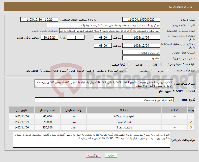Select the کالا radio button

point(161,64)
